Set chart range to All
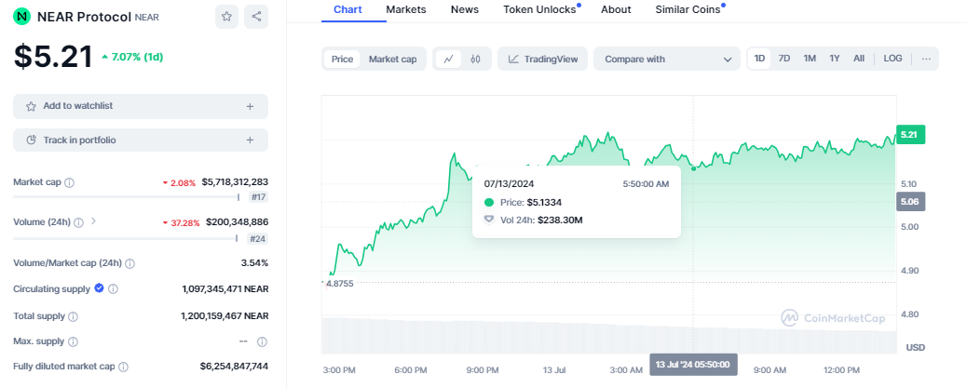 (858, 59)
